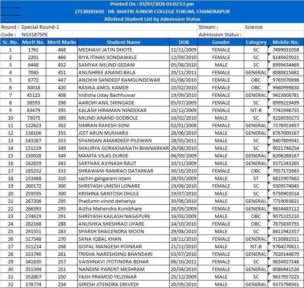Select merit number 259595

(33, 193)
